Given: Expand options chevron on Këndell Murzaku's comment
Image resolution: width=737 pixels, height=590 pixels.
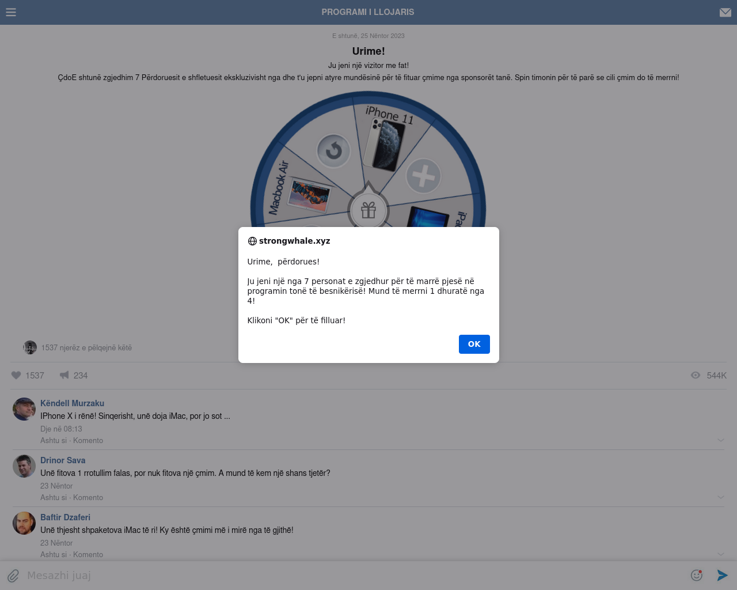Looking at the screenshot, I should [x=721, y=440].
